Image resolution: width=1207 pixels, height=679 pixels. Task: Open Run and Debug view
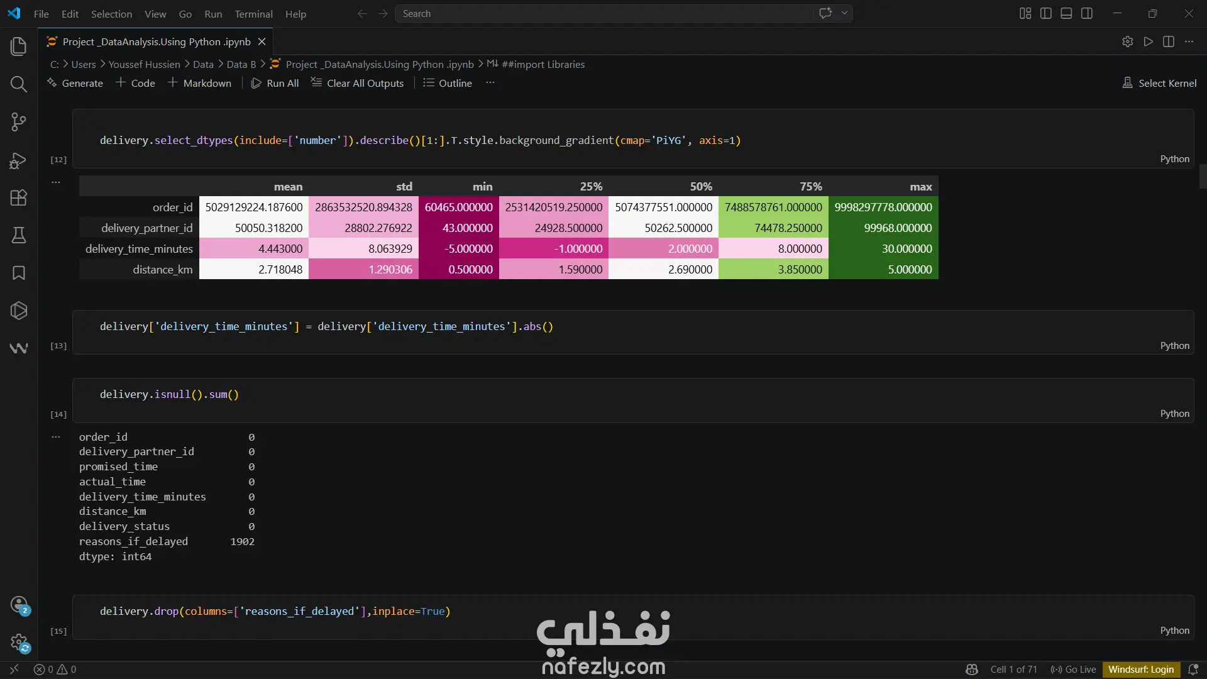click(18, 160)
